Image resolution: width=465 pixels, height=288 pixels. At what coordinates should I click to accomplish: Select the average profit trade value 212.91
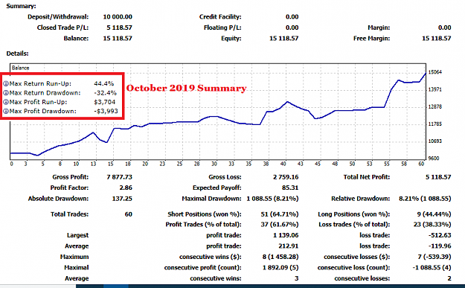pyautogui.click(x=288, y=246)
